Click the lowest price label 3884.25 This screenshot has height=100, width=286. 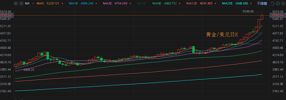coord(29,70)
